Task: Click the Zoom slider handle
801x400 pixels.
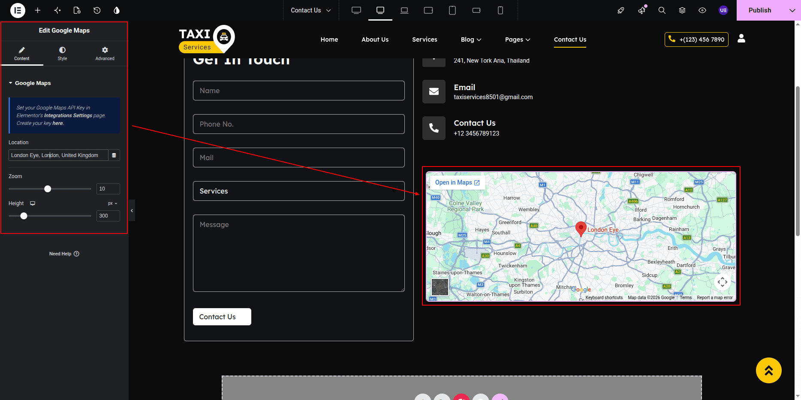Action: pyautogui.click(x=48, y=189)
